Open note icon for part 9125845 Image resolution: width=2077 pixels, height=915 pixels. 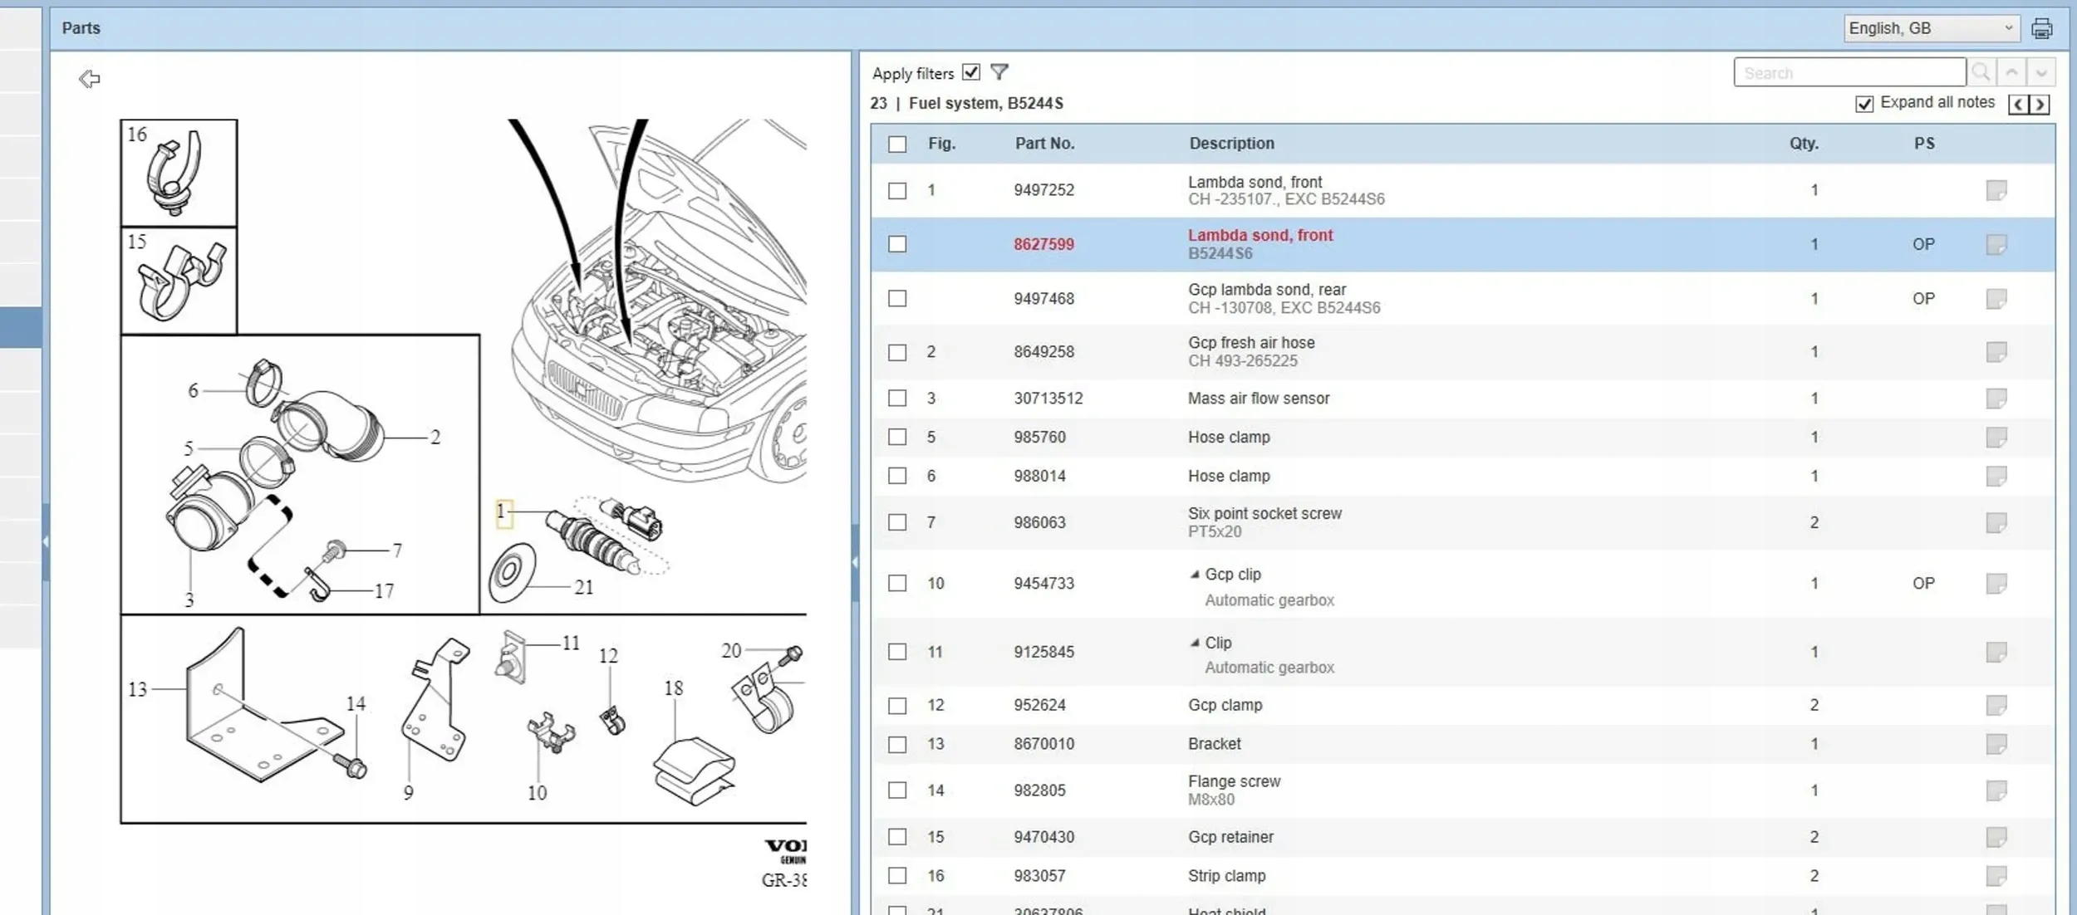pyautogui.click(x=1996, y=652)
